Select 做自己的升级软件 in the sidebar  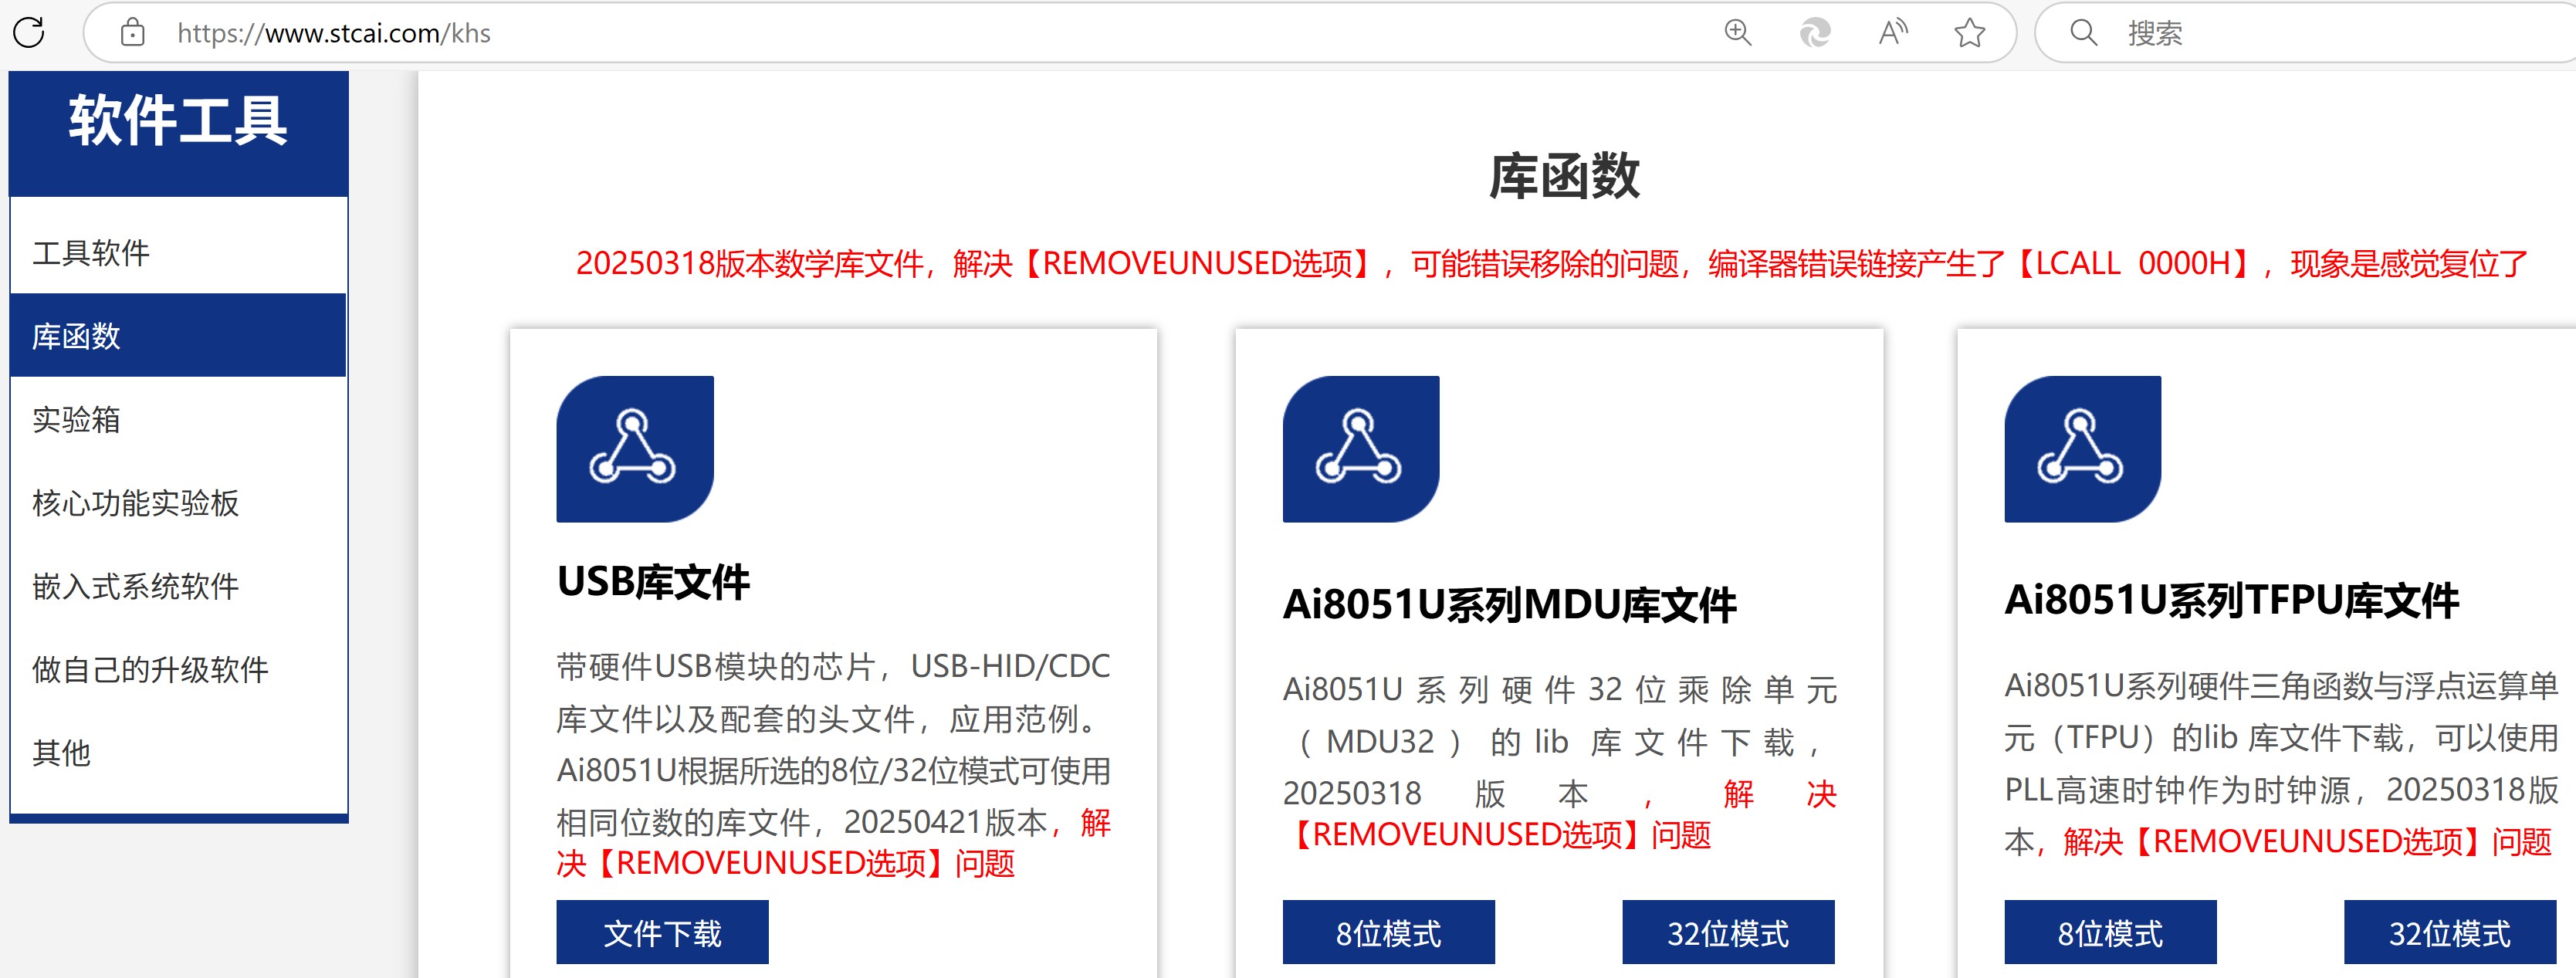178,669
